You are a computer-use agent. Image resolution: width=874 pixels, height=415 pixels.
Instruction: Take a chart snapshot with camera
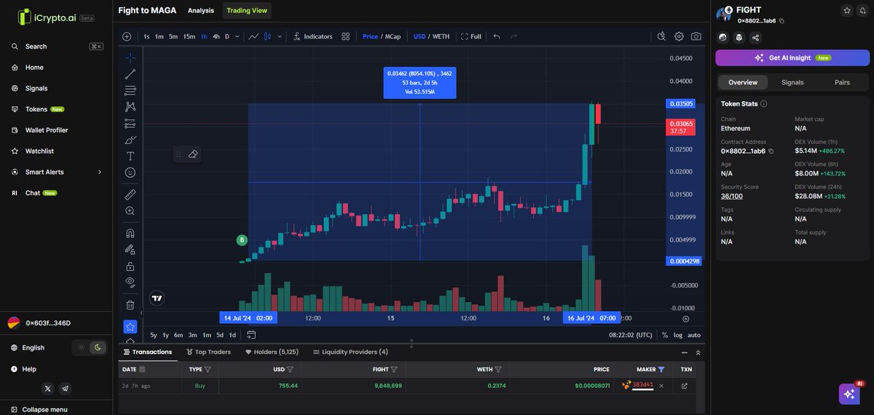point(696,36)
